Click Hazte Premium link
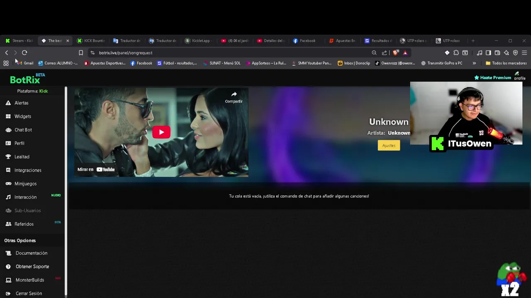This screenshot has height=298, width=531. [492, 77]
